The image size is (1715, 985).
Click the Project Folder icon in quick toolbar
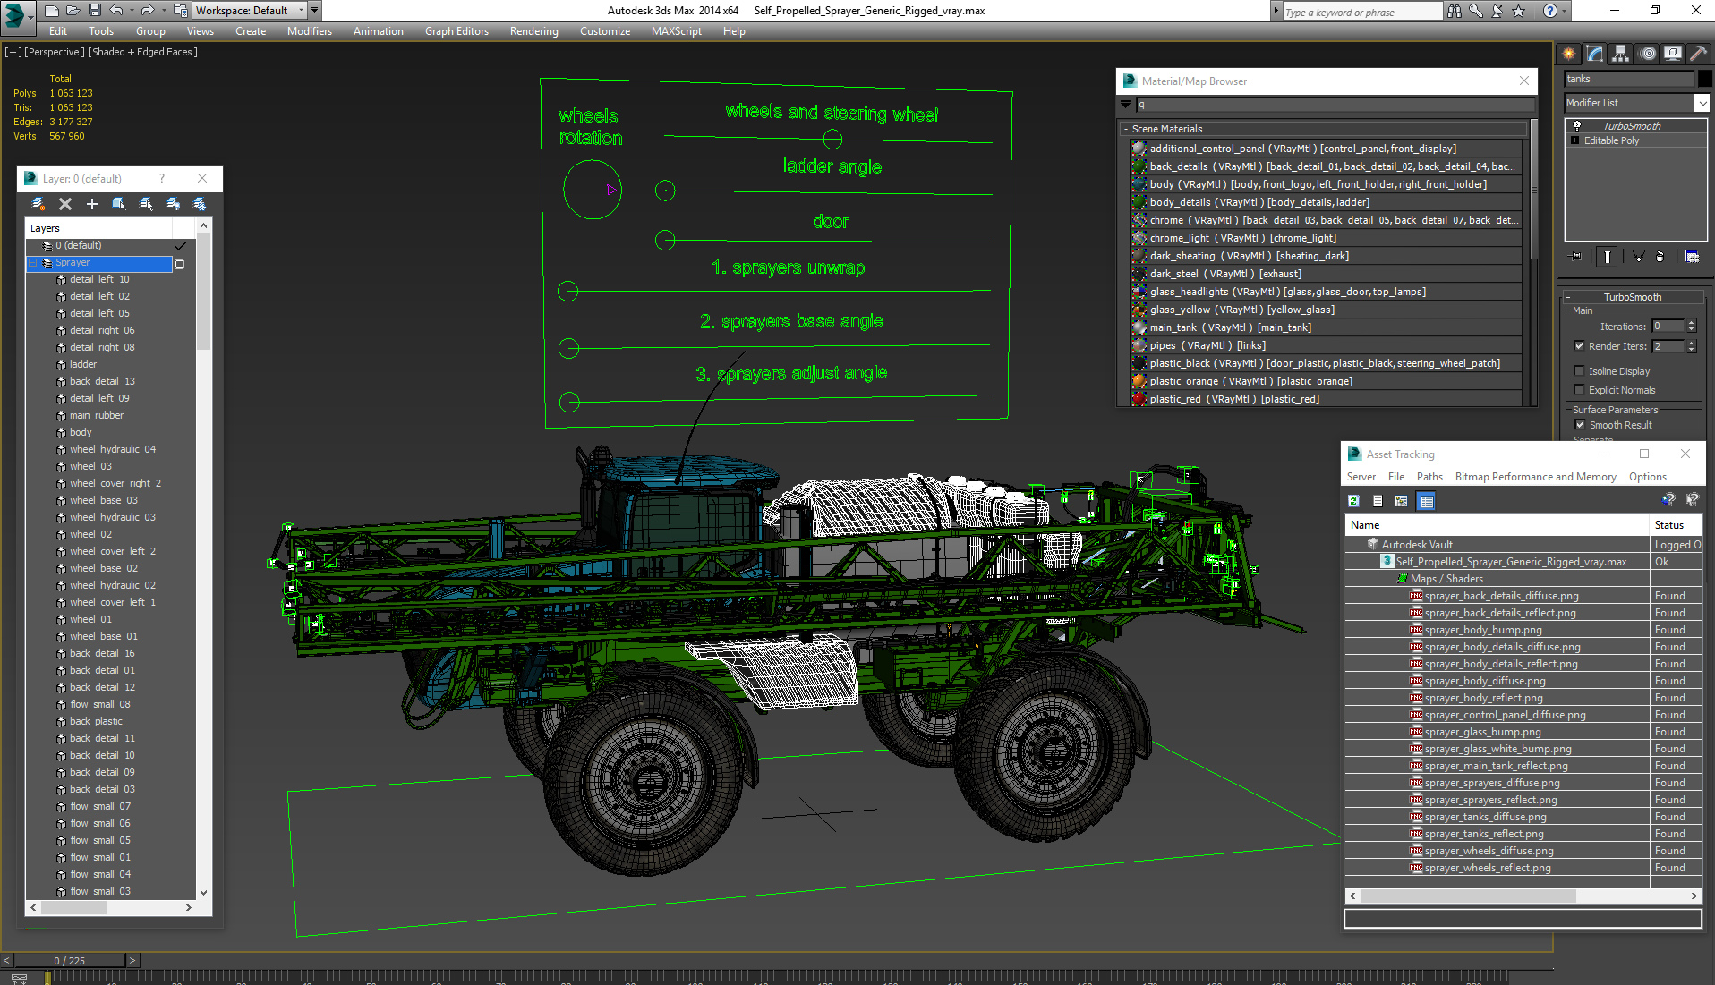[x=180, y=11]
